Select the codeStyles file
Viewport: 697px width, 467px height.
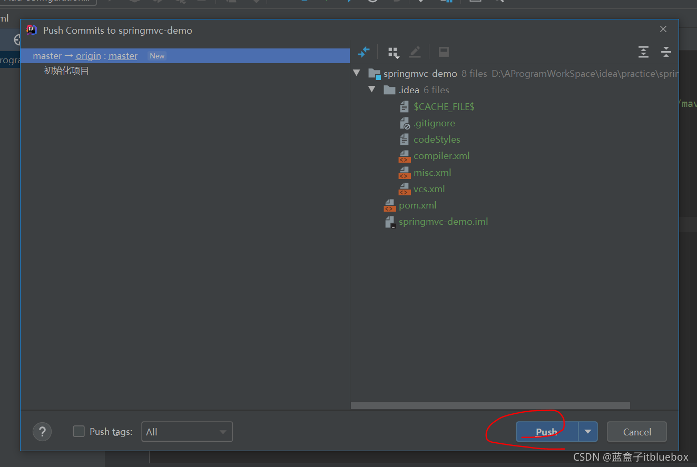click(437, 139)
